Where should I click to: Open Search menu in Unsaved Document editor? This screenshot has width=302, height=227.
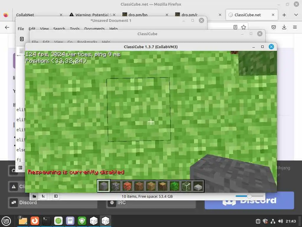pyautogui.click(x=59, y=29)
